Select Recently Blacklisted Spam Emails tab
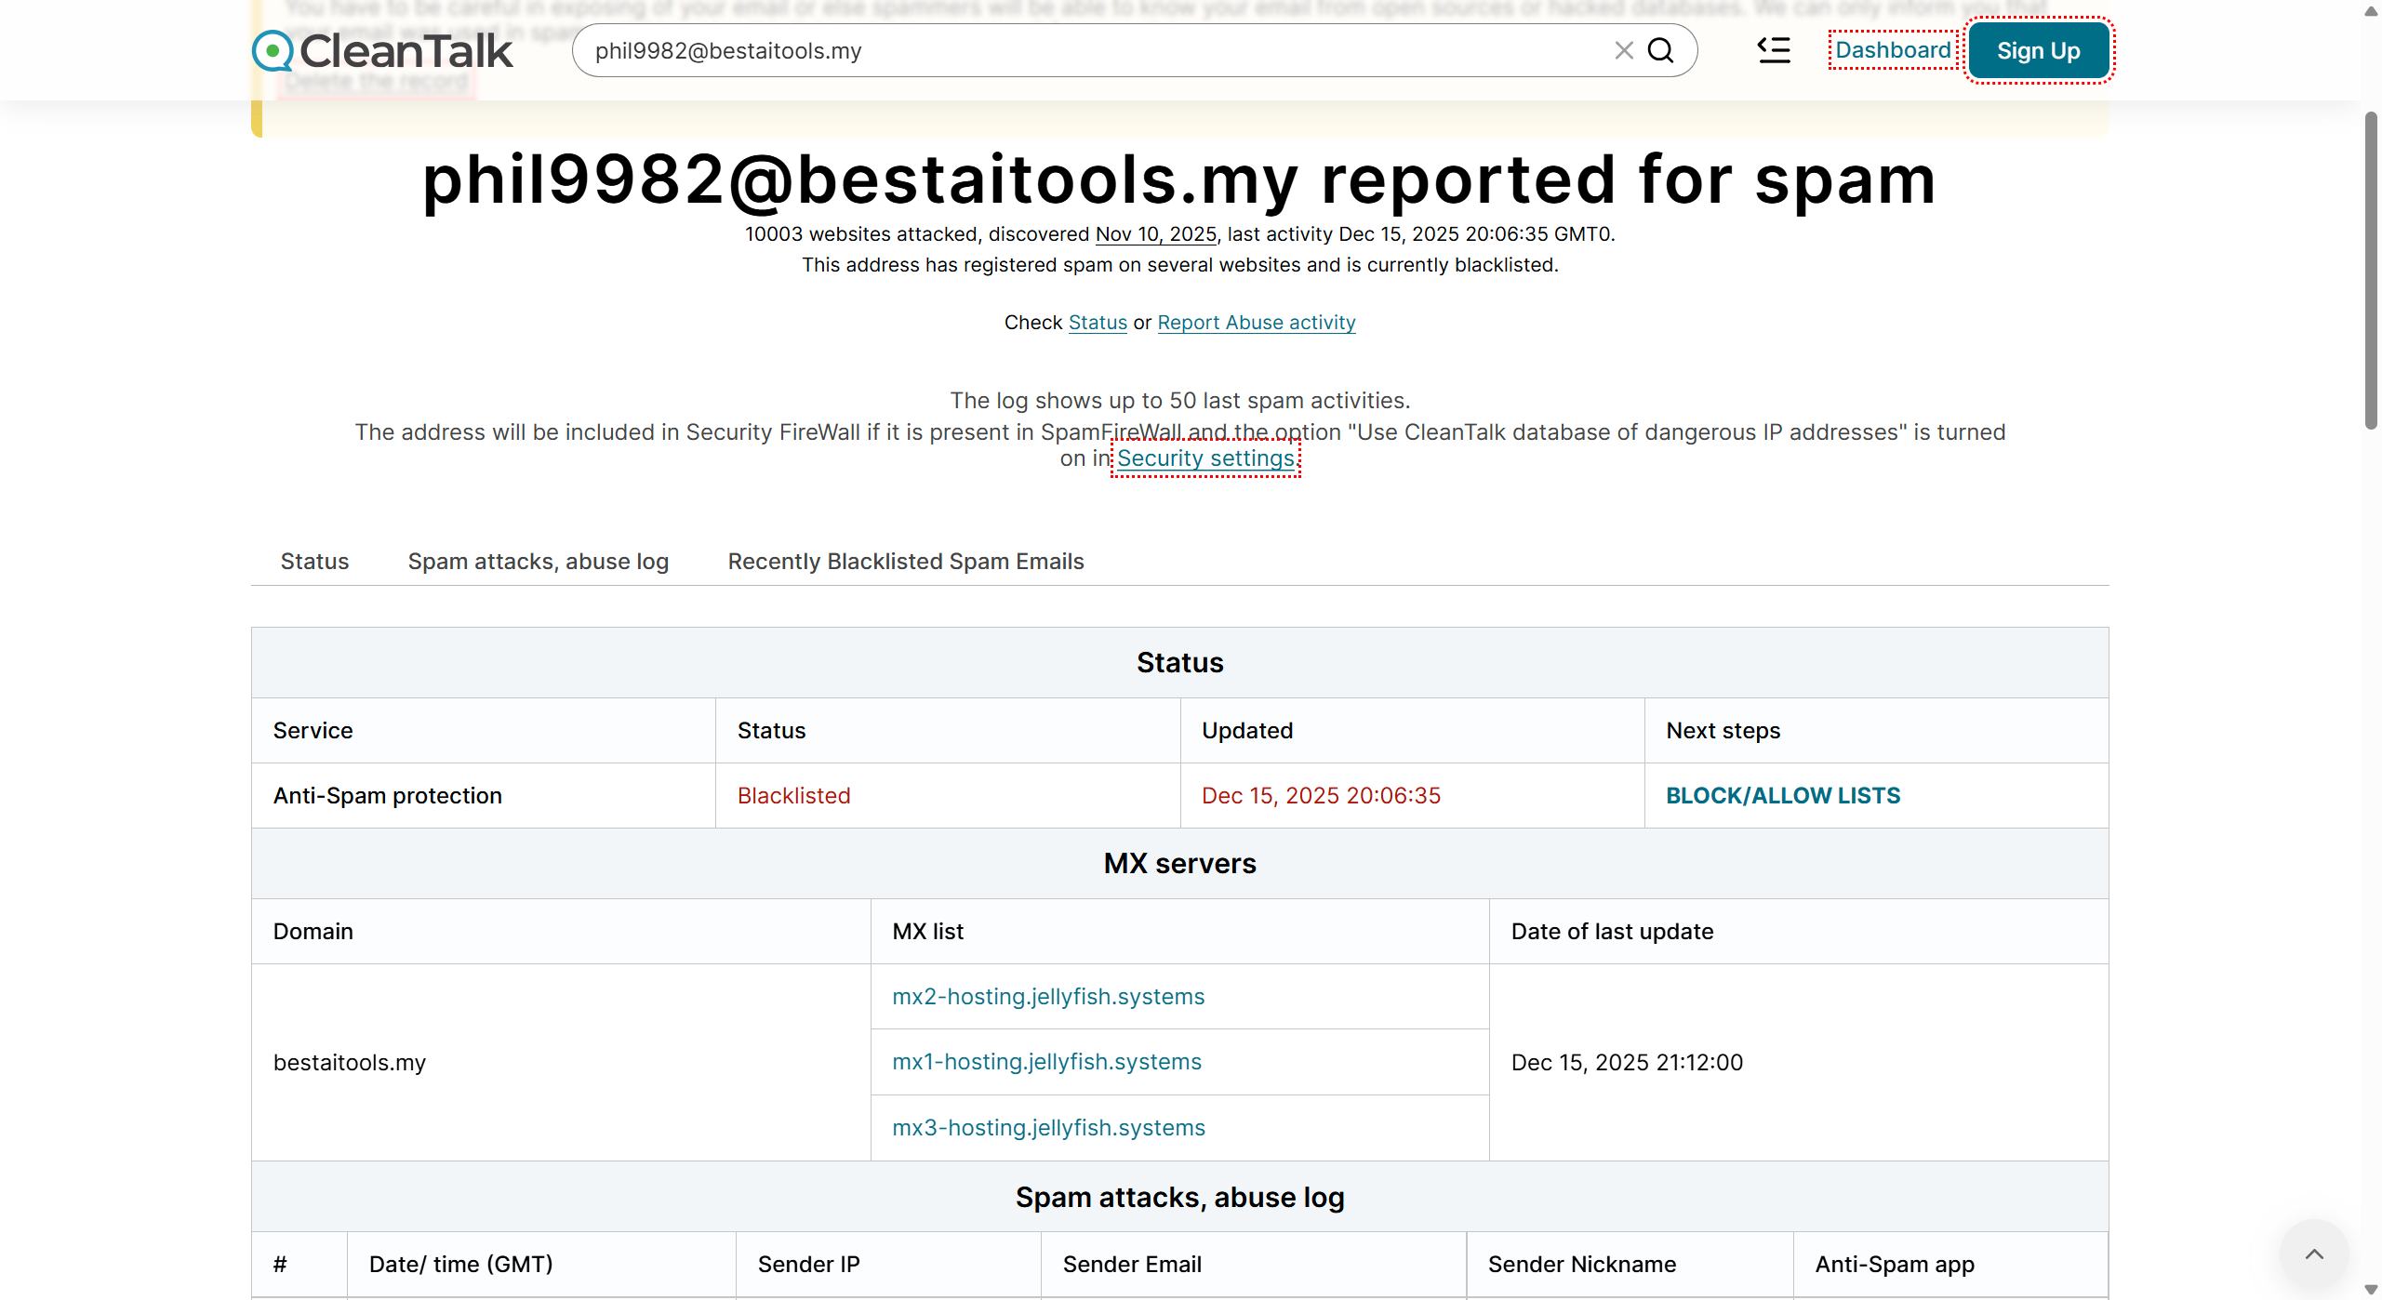Image resolution: width=2382 pixels, height=1300 pixels. click(905, 561)
